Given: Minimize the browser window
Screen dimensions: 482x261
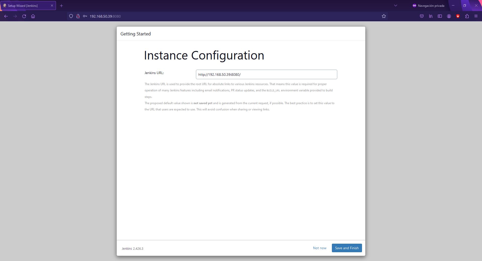Looking at the screenshot, I should (x=453, y=6).
